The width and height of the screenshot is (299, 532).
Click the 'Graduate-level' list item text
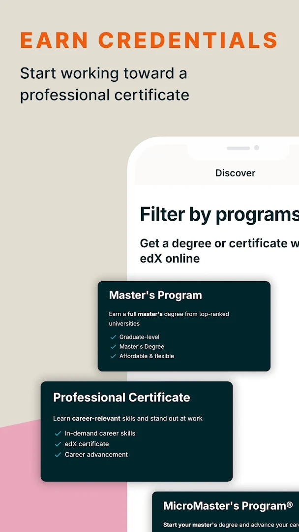(139, 337)
